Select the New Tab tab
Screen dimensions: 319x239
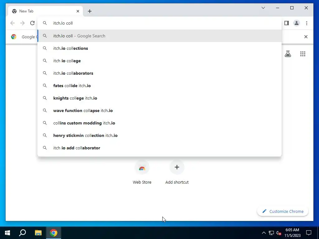[45, 11]
